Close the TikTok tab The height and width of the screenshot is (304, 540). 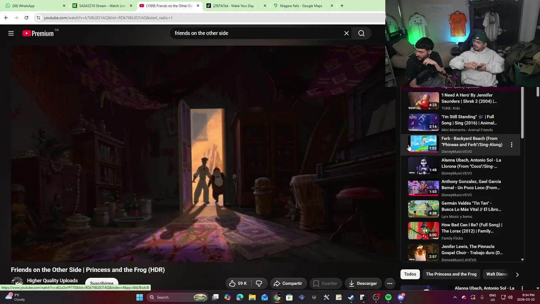pos(265,6)
